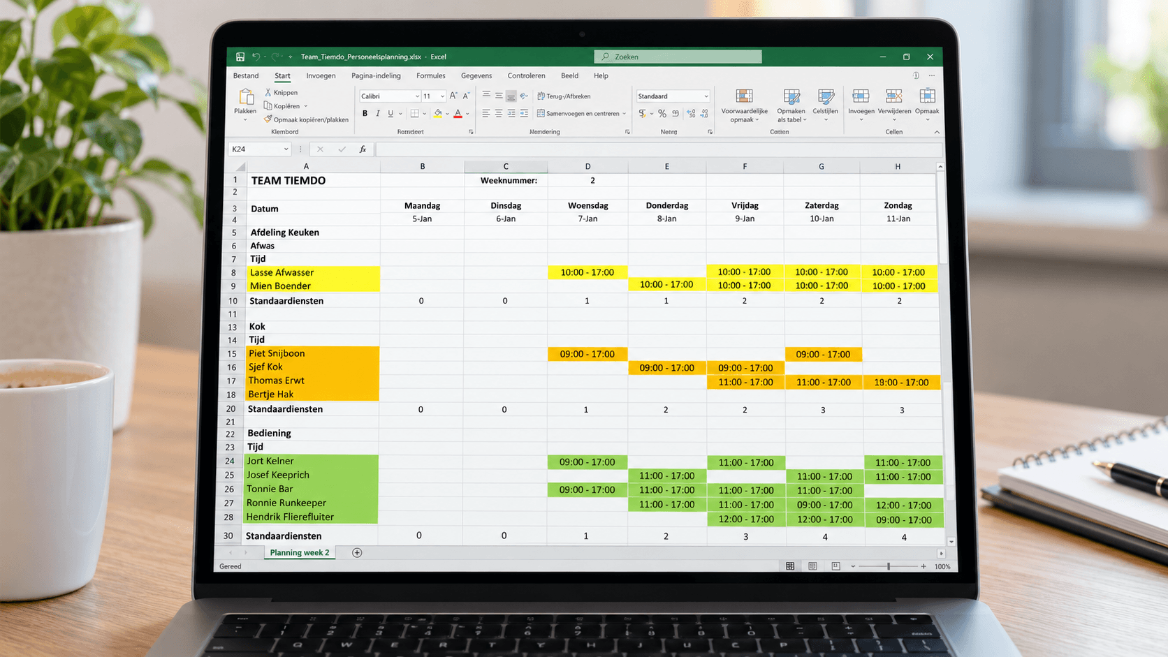Open the font size 11 dropdown

pyautogui.click(x=442, y=96)
